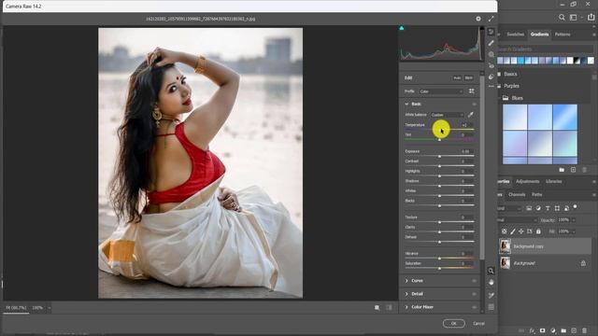Click the B&W button
Image resolution: width=598 pixels, height=336 pixels.
tap(469, 77)
